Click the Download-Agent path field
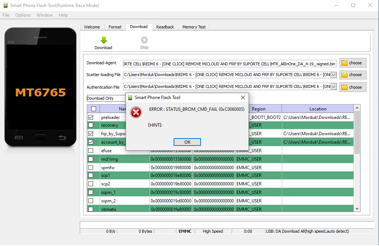The image size is (379, 246). point(230,64)
